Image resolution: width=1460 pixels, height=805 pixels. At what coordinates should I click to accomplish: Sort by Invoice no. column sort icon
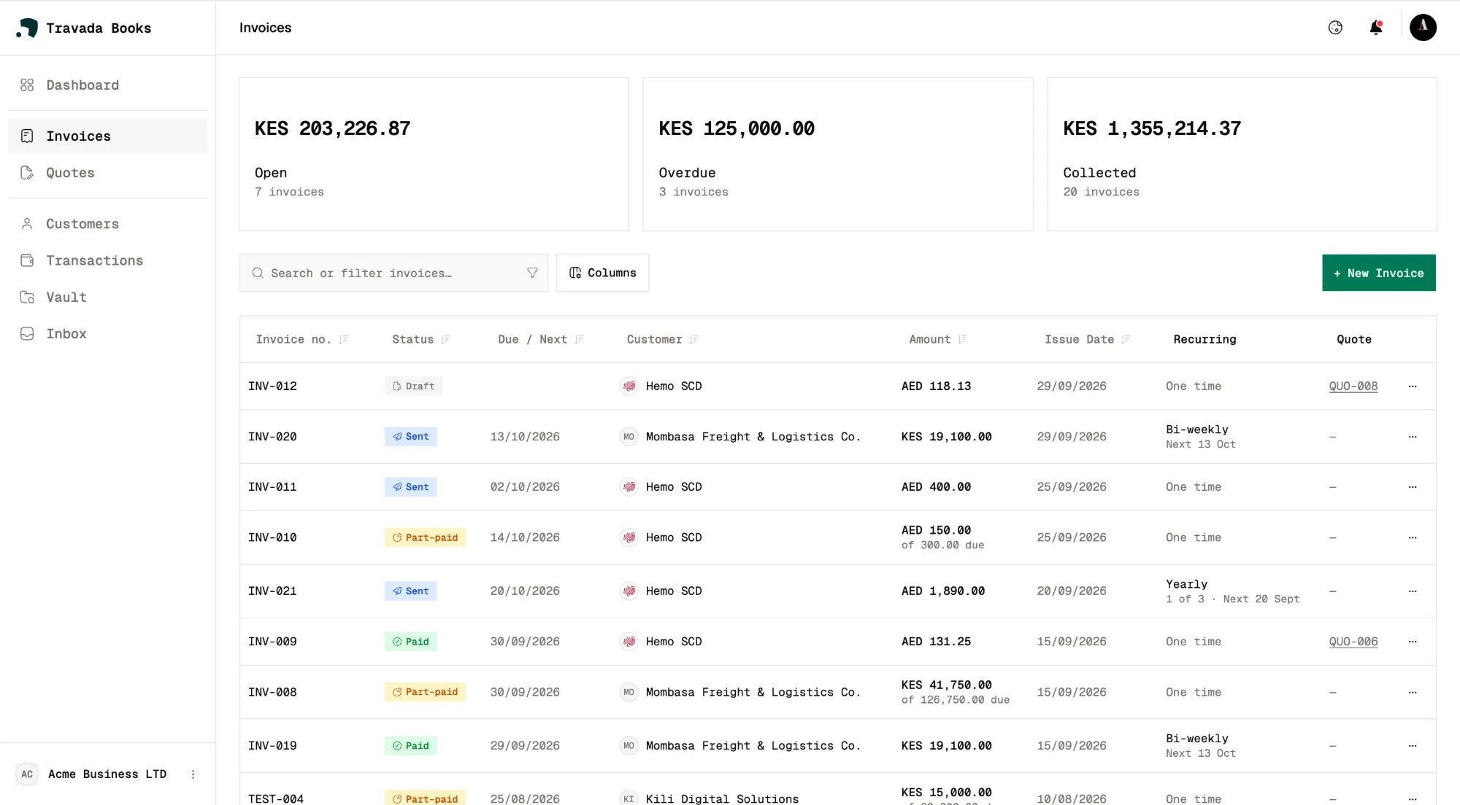344,339
